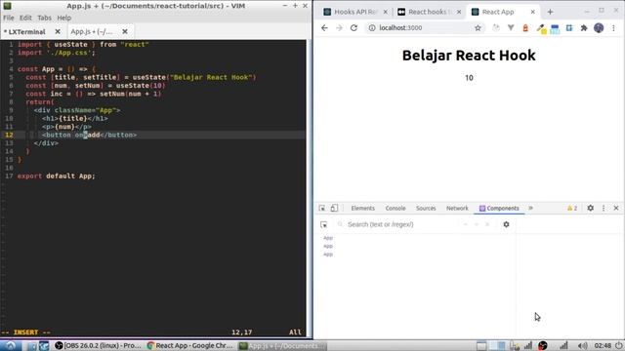625x351 pixels.
Task: Switch to Console DevTools tab
Action: pos(396,208)
